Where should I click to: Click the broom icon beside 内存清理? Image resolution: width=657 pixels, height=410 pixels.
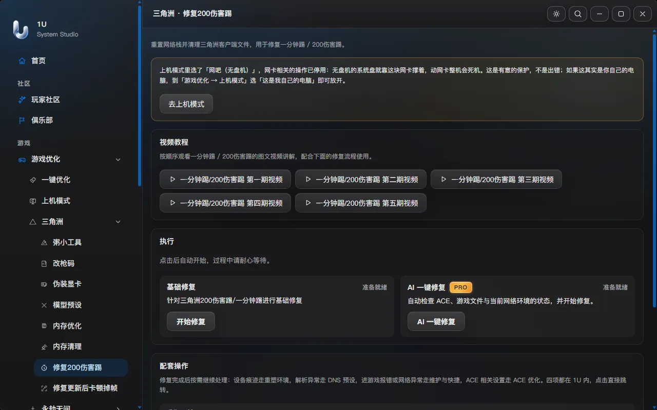[x=44, y=346]
